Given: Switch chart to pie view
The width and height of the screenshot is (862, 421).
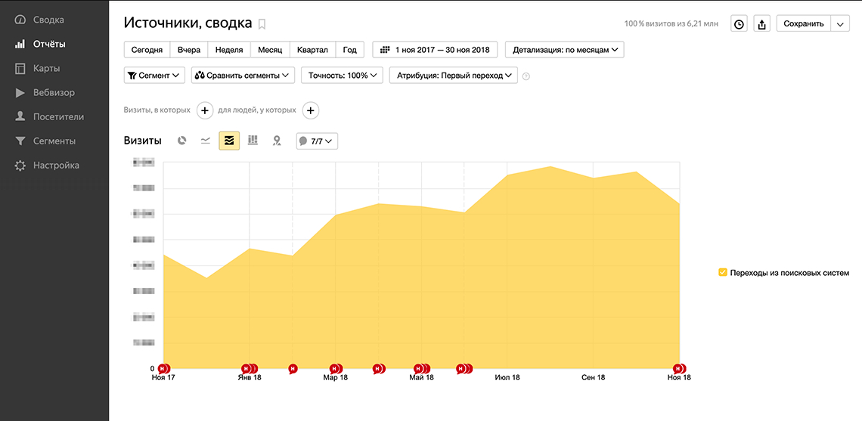Looking at the screenshot, I should [182, 141].
